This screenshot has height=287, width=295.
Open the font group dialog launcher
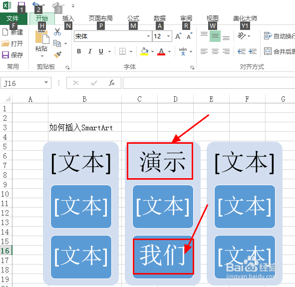coord(192,67)
